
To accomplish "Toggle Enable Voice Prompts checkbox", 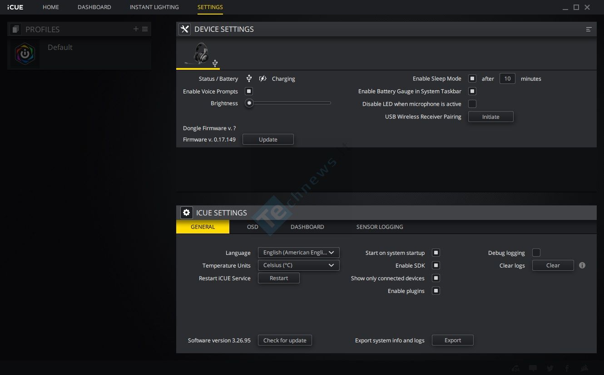I will [249, 91].
